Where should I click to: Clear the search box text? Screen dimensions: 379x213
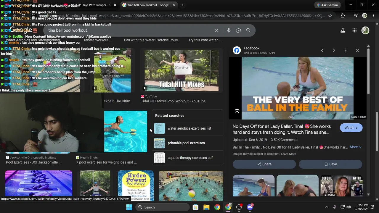[217, 30]
